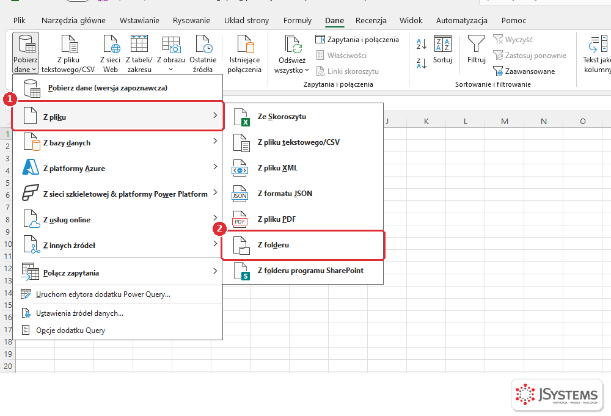The image size is (611, 416).
Task: Open Istniejące połączenia
Action: (x=245, y=54)
